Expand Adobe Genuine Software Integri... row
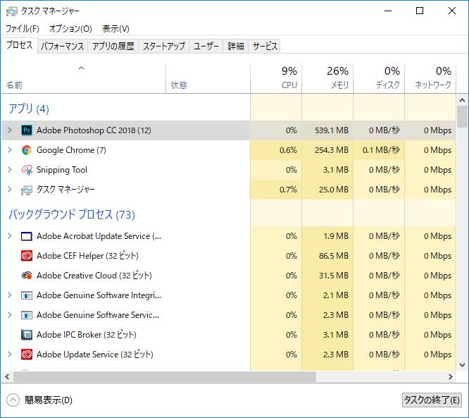Screen dimensions: 469x418 pos(10,295)
